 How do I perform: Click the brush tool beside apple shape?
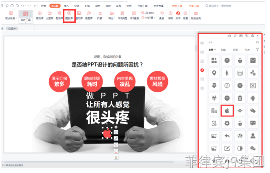click(x=116, y=138)
